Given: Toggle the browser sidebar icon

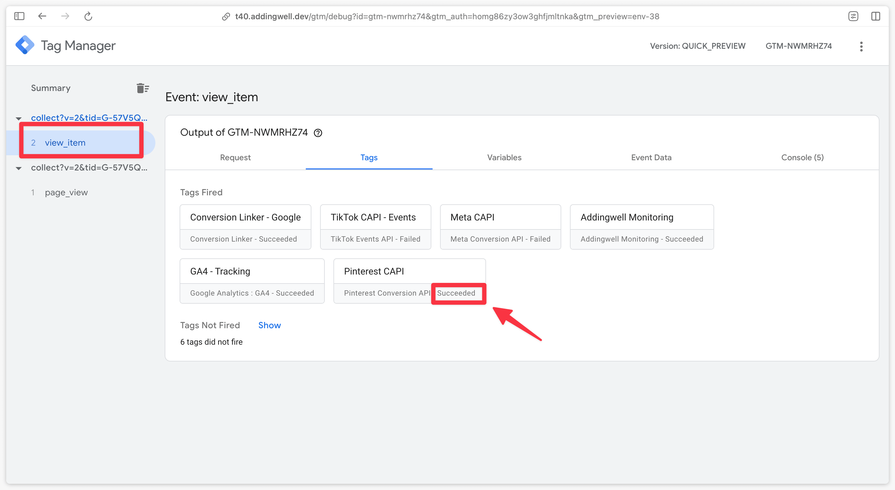Looking at the screenshot, I should (19, 16).
